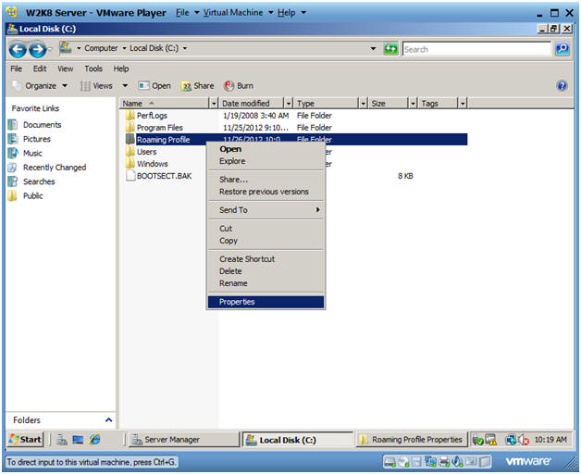Open the Tags column filter dropdown
This screenshot has width=581, height=474.
click(463, 103)
